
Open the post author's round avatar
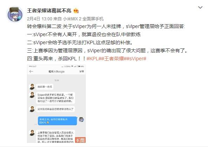[15, 14]
